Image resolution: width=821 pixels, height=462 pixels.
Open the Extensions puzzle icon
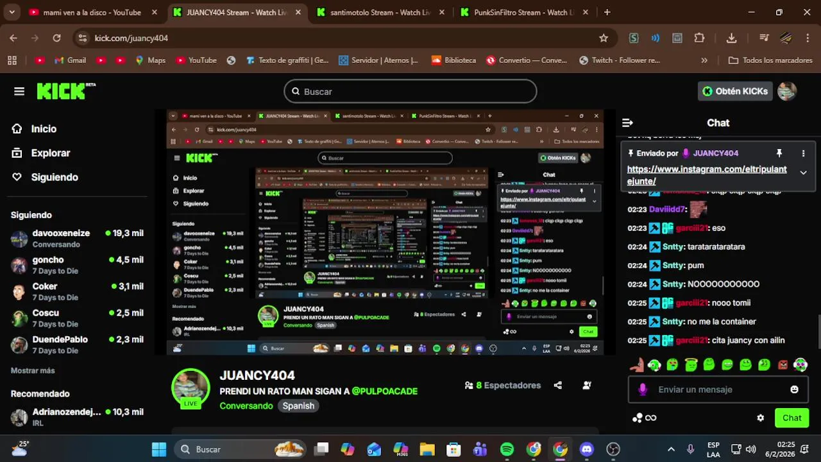[x=699, y=38]
